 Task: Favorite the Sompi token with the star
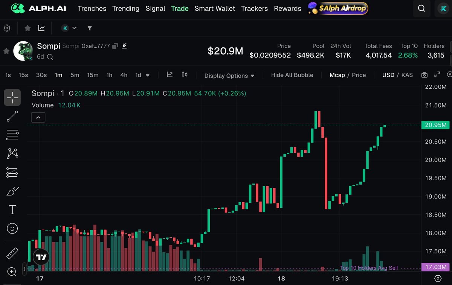click(x=6, y=51)
